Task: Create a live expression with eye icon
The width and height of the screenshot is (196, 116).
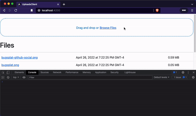Action: (x=24, y=77)
